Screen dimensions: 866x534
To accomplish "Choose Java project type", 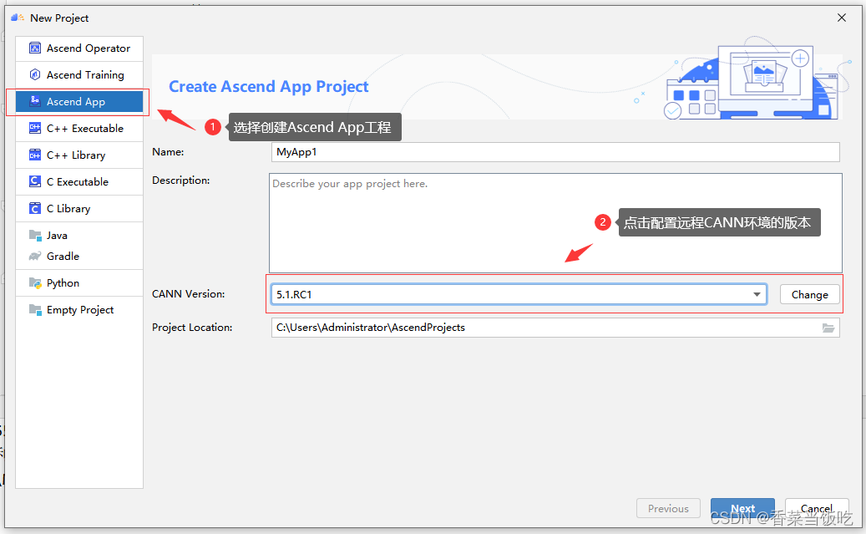I will pos(79,236).
